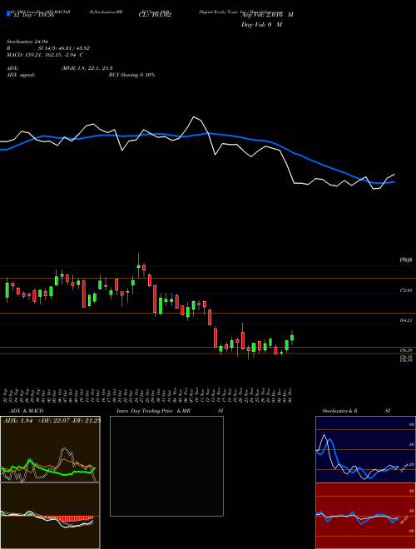This screenshot has width=416, height=549.
Task: Select the 'Stochastics: 24.94' readout
Action: click(27, 42)
